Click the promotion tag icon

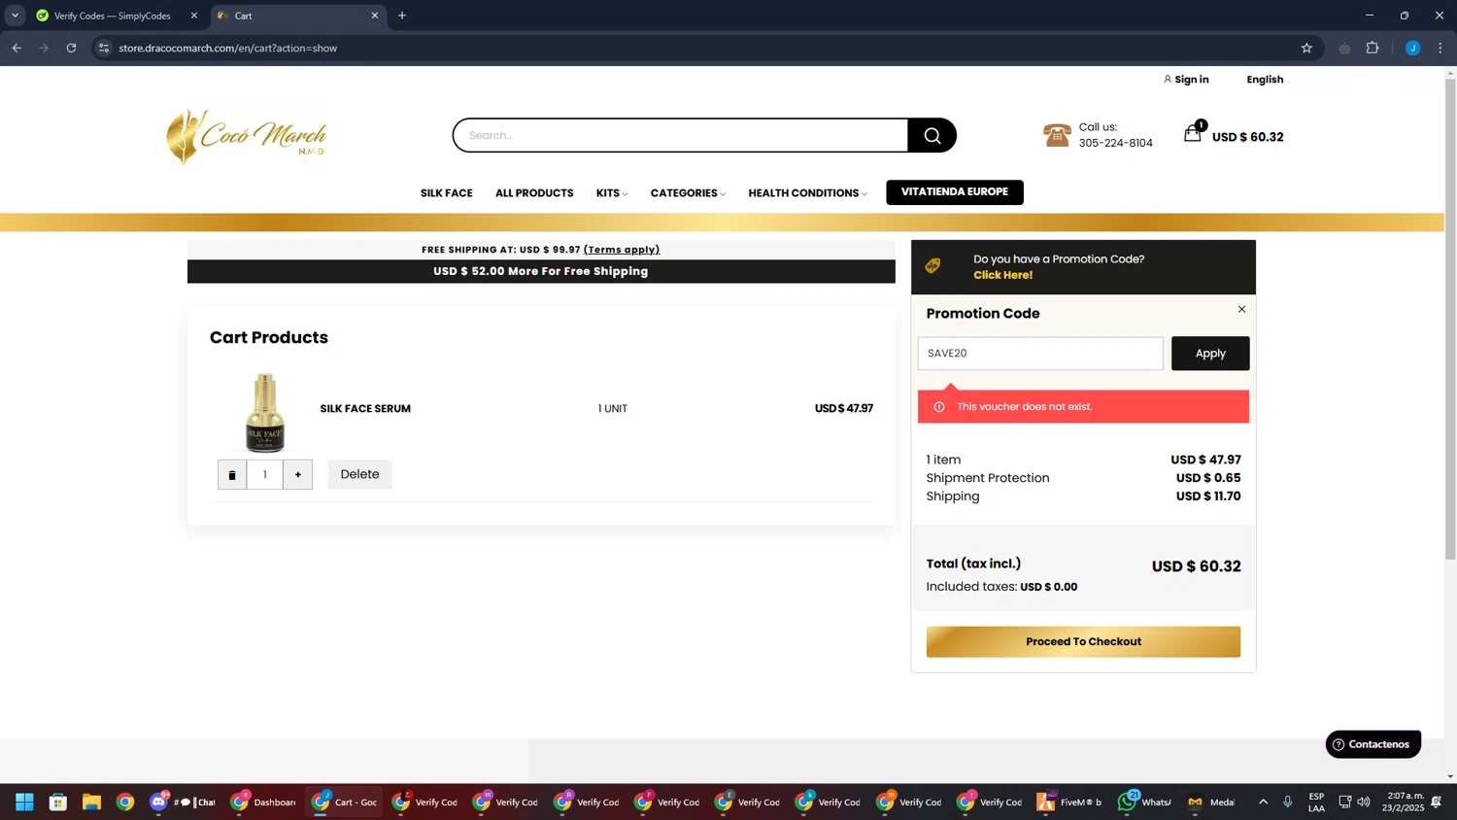point(932,265)
